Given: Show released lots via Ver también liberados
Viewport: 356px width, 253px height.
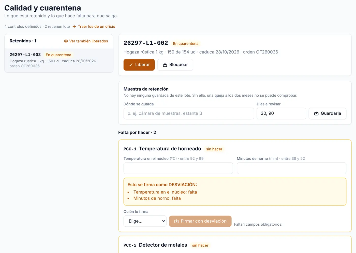Looking at the screenshot, I should pos(88,41).
